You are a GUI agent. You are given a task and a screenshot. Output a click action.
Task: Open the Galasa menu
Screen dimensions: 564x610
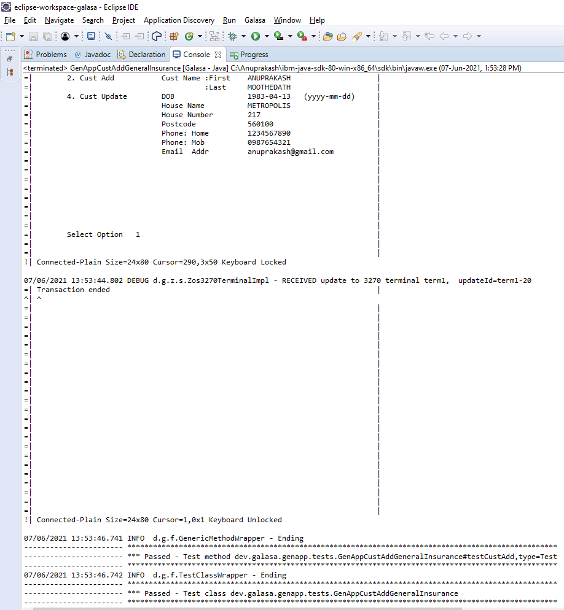(255, 20)
